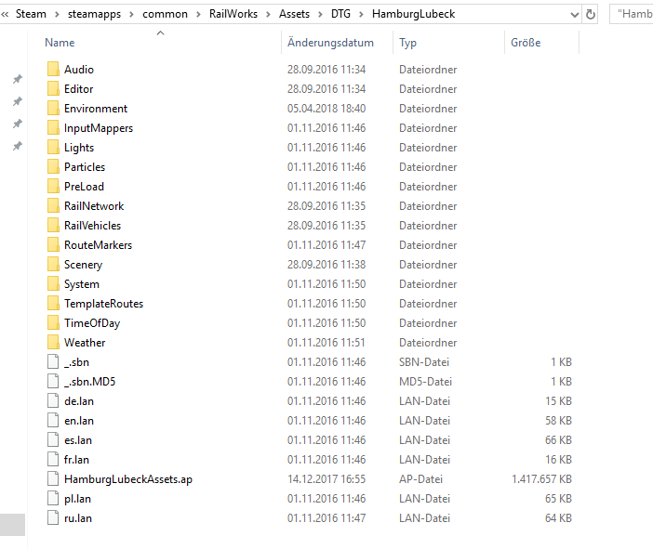Image resolution: width=653 pixels, height=549 pixels.
Task: Click the 66 KB size value
Action: [558, 440]
